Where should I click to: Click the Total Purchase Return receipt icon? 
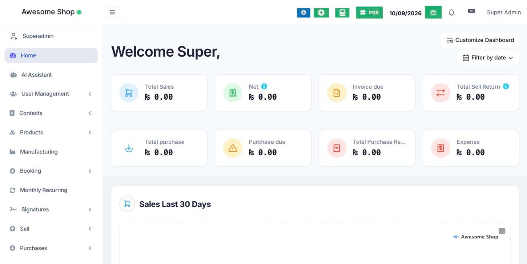pos(337,148)
